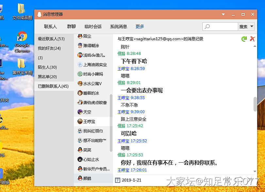The width and height of the screenshot is (265, 192).
Task: Open the calendar icon beside 2019-1-21
Action: pos(118,180)
